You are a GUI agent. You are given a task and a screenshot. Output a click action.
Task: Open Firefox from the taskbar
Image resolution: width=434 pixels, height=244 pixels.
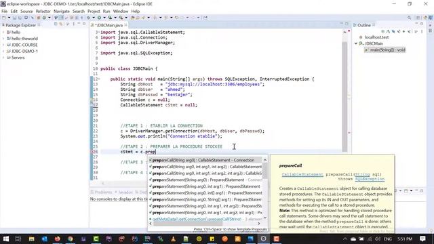point(57,239)
